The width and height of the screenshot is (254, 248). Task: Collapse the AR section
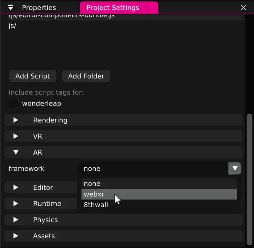click(x=16, y=153)
